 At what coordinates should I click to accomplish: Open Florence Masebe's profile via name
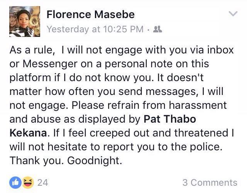pos(91,15)
